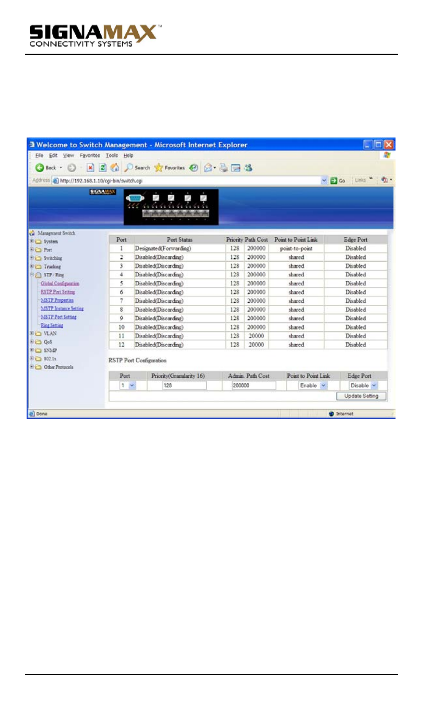Open the Search magnifier in toolbar
Screen dimensions: 423x712
137,168
